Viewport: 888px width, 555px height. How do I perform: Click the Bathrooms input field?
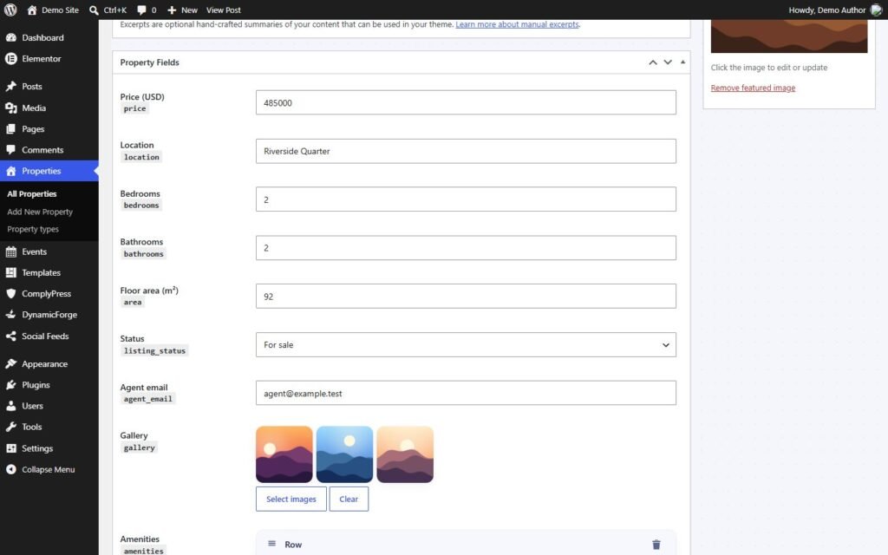coord(466,248)
